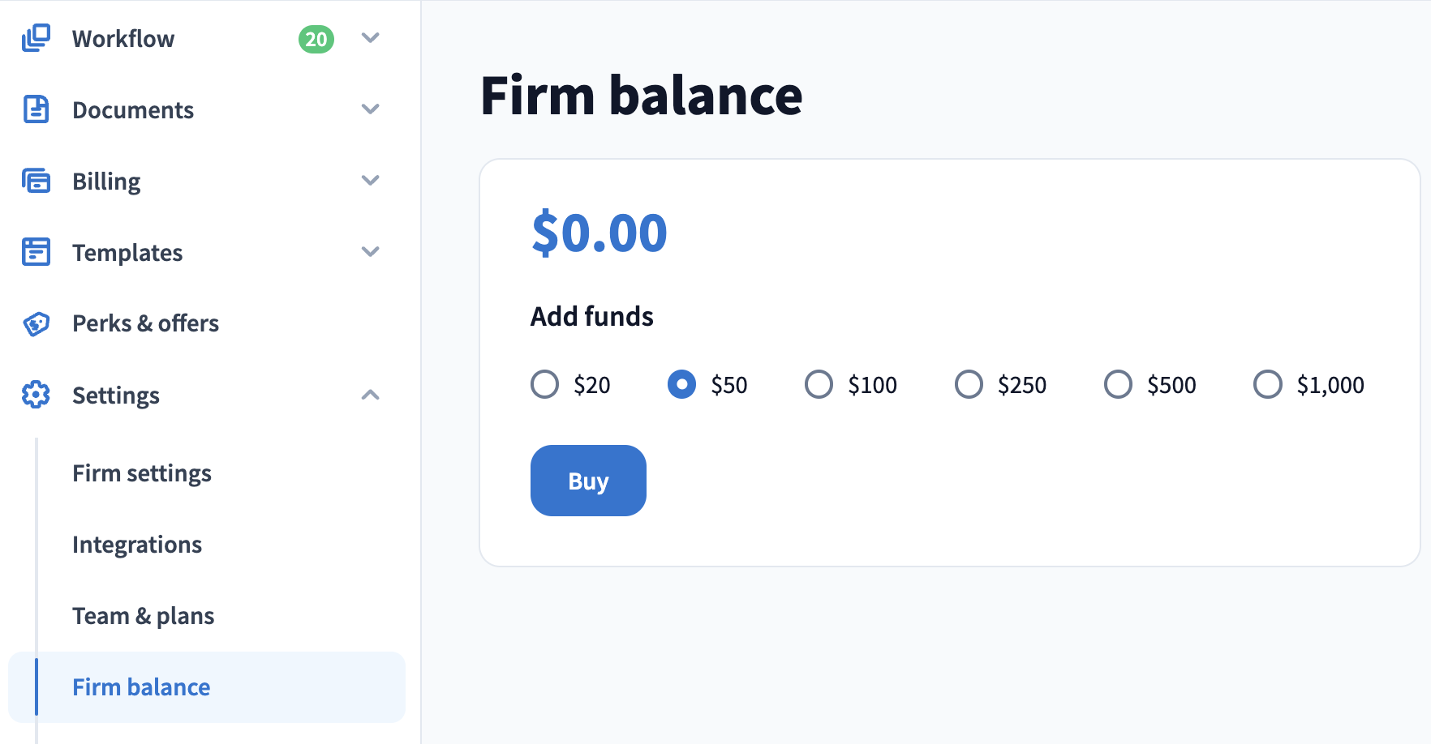The height and width of the screenshot is (744, 1431).
Task: Select the $20 funds option
Action: tap(545, 384)
